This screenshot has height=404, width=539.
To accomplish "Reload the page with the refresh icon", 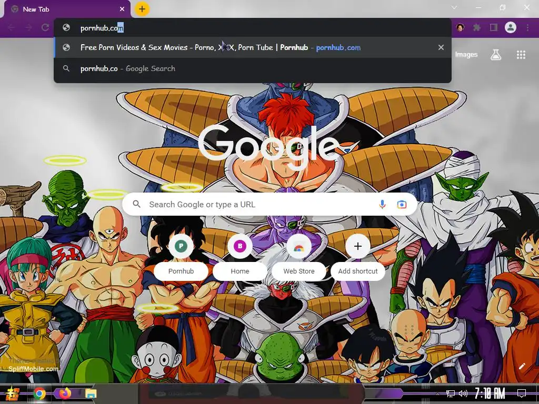I will click(x=45, y=28).
